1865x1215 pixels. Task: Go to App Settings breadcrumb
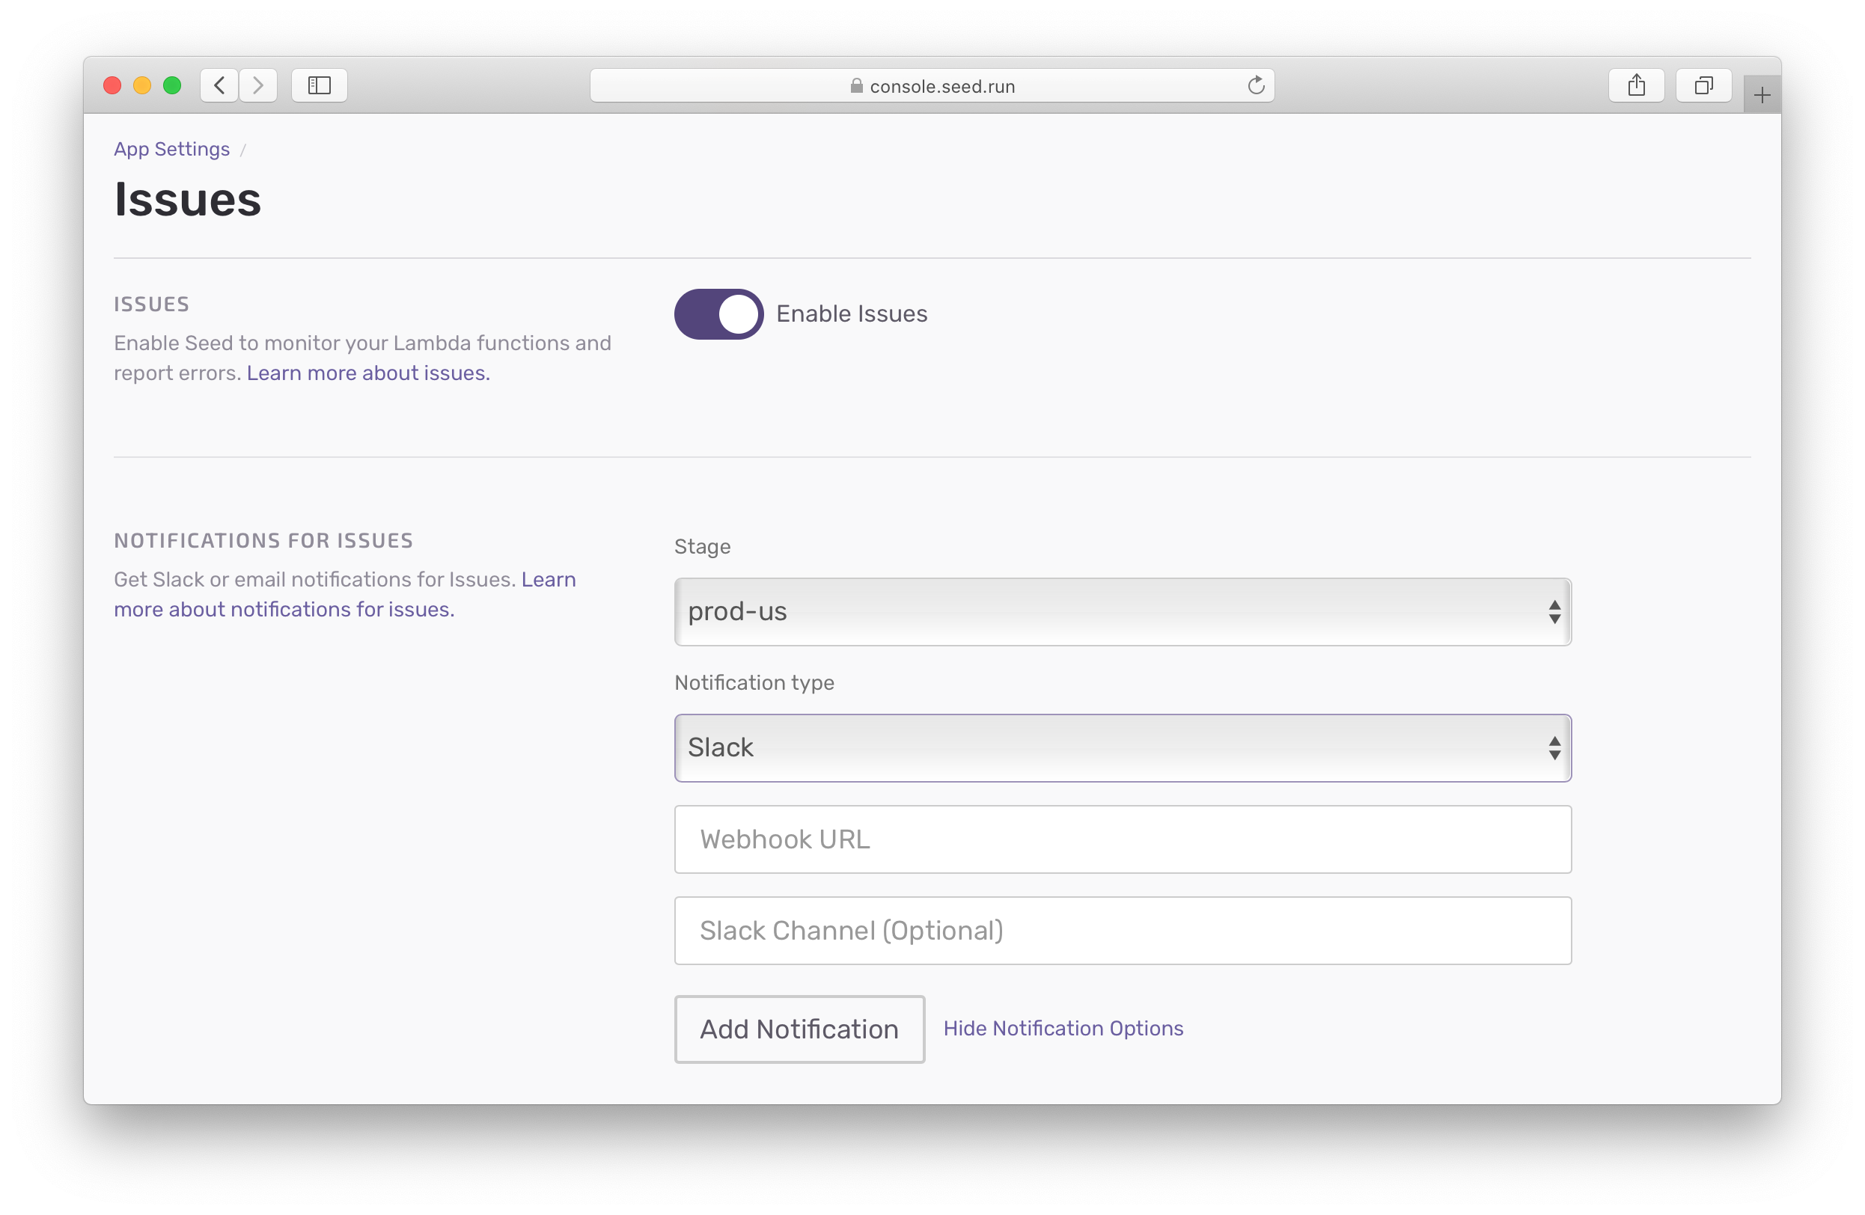click(171, 149)
